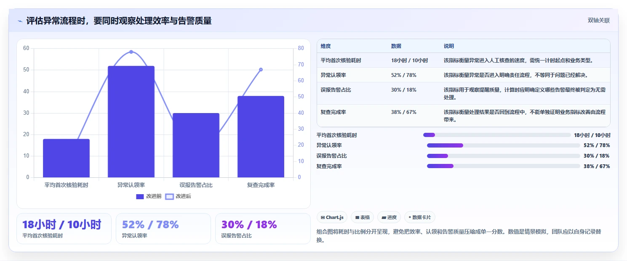
Task: Select the Chart.js tag text
Action: tap(334, 217)
